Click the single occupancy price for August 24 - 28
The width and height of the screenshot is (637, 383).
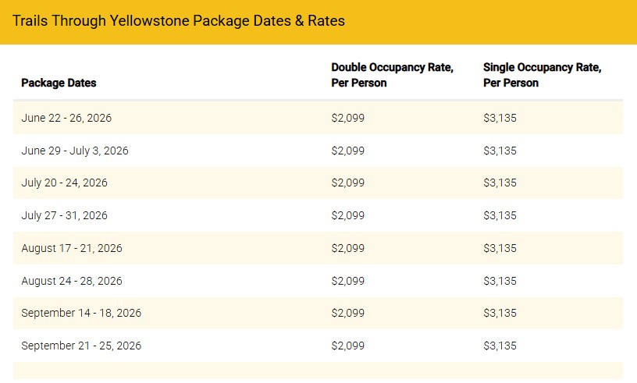[x=500, y=281]
